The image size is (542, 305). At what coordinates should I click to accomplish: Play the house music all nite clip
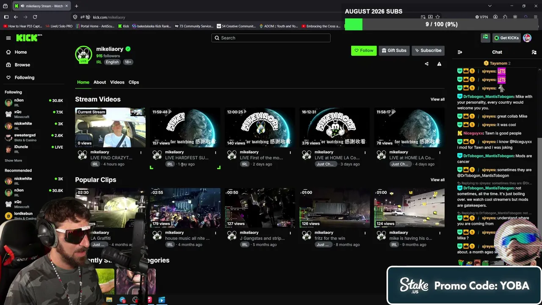[x=185, y=208]
